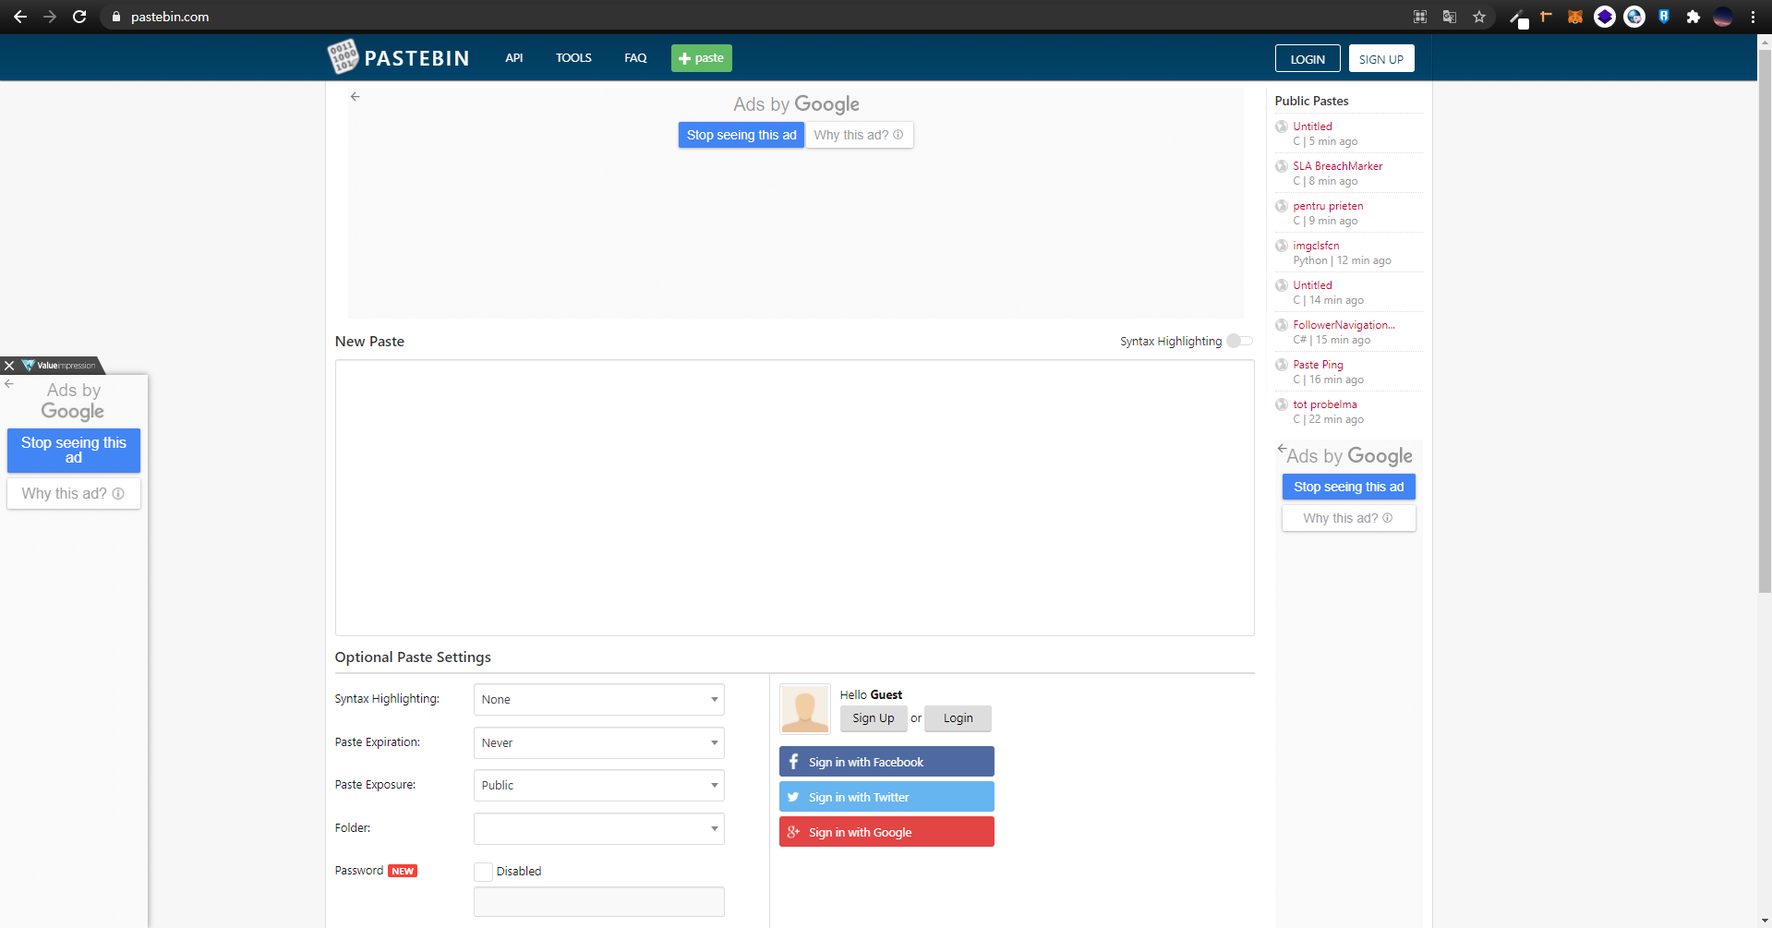The image size is (1772, 928).
Task: Enable the Password checkbox
Action: (483, 872)
